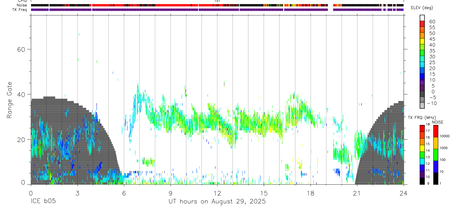The height and width of the screenshot is (209, 454).
Task: Click the Noise strip bar above the plot
Action: point(217,5)
